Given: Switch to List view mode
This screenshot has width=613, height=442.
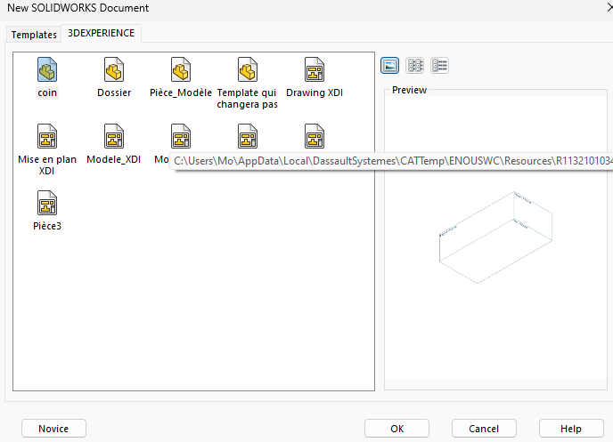Looking at the screenshot, I should coord(415,65).
